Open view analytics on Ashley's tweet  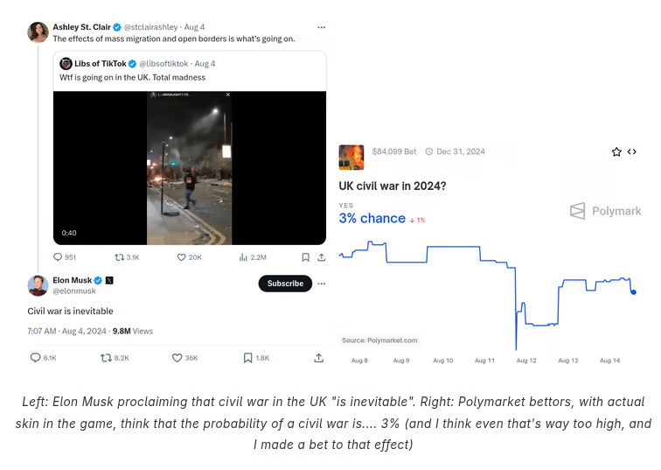pyautogui.click(x=243, y=257)
